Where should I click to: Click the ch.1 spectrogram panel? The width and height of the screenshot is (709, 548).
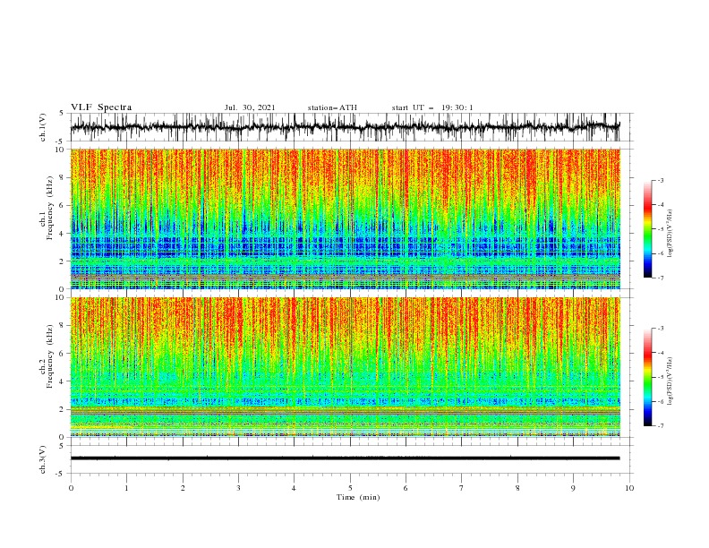[345, 218]
